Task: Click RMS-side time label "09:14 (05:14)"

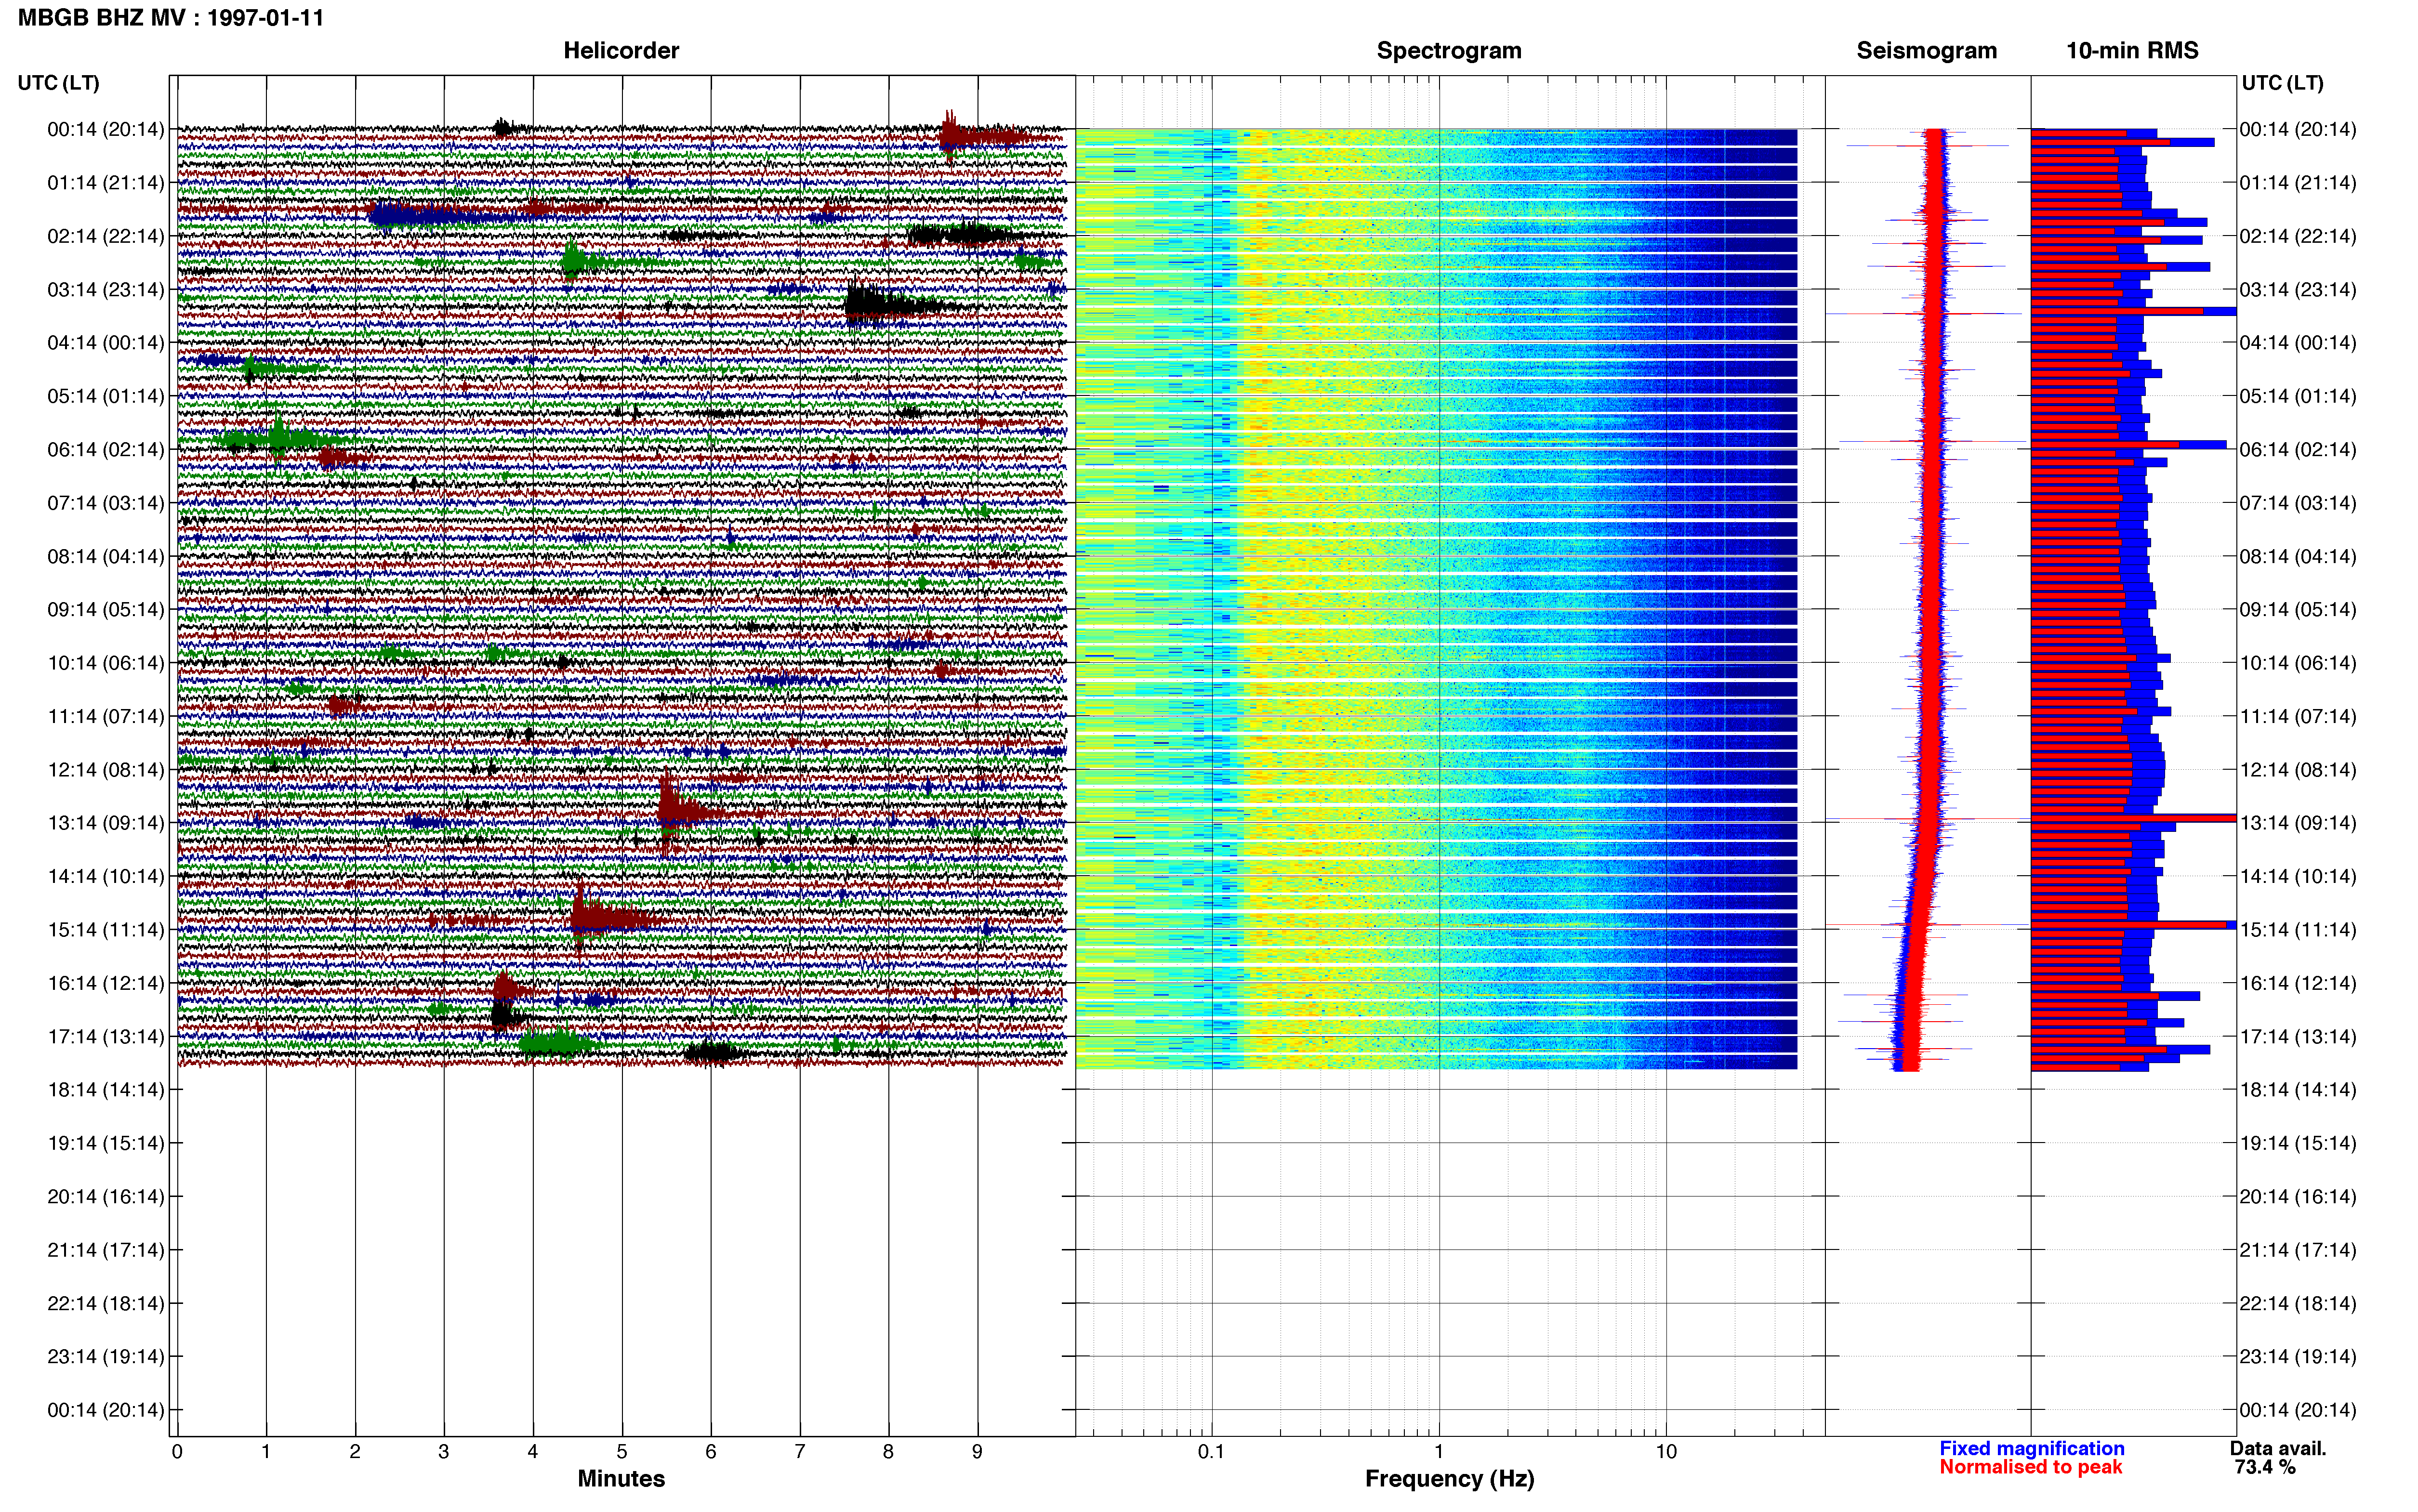Action: click(x=2298, y=610)
